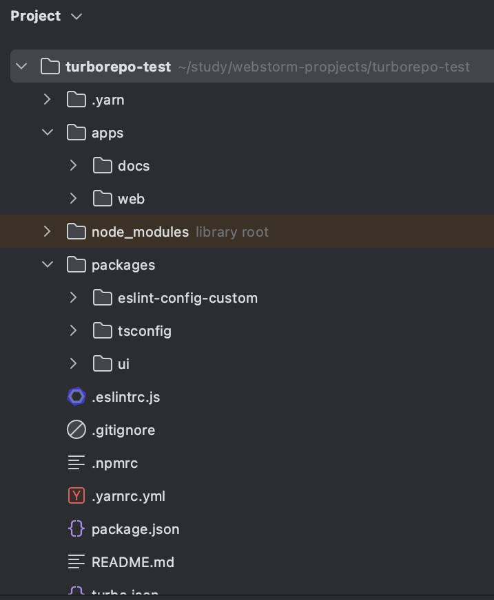Select the package.json file
This screenshot has width=494, height=600.
click(135, 529)
